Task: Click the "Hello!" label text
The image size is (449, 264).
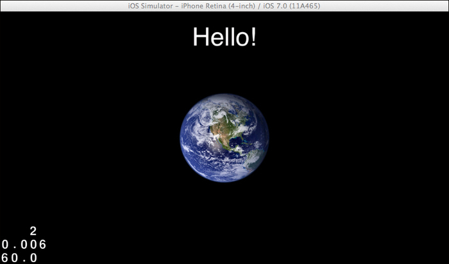Action: [x=224, y=37]
